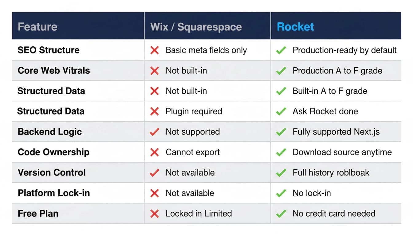Select the 'Backend Logic' row label

[50, 132]
